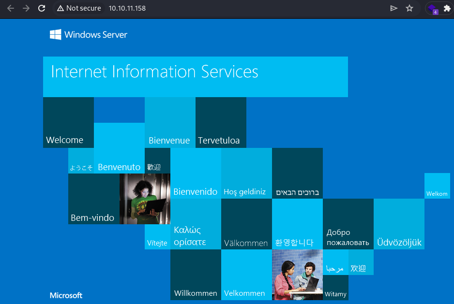Click the Windows Server logo
The image size is (454, 304).
(88, 35)
